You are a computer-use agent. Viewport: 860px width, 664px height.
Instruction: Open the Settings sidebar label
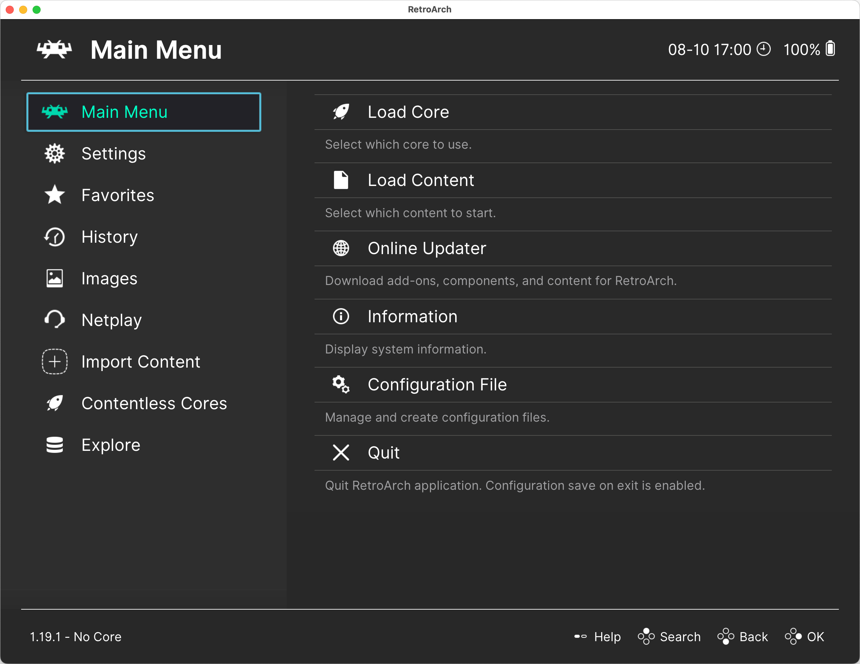click(114, 154)
